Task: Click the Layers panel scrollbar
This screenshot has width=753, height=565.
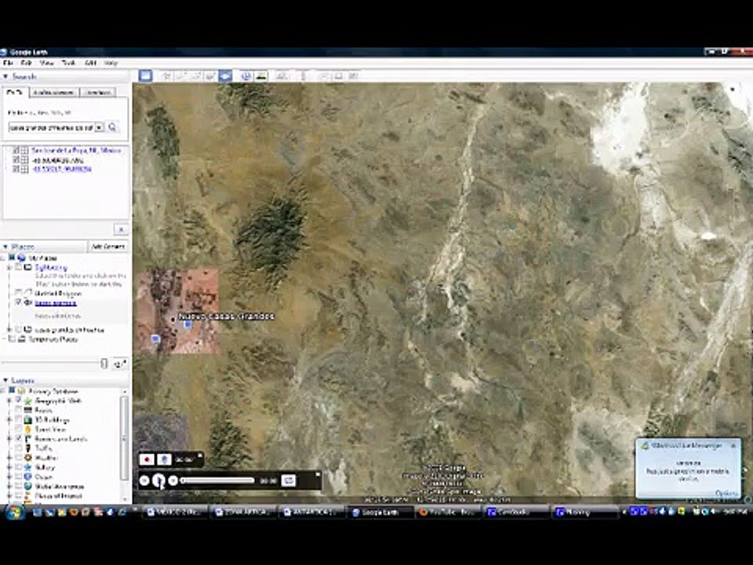Action: coord(125,439)
